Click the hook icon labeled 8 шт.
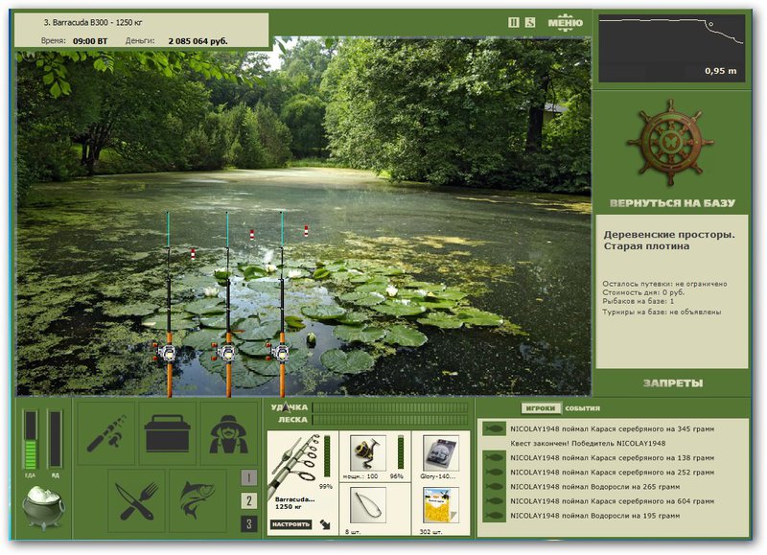767x555 pixels. (368, 506)
